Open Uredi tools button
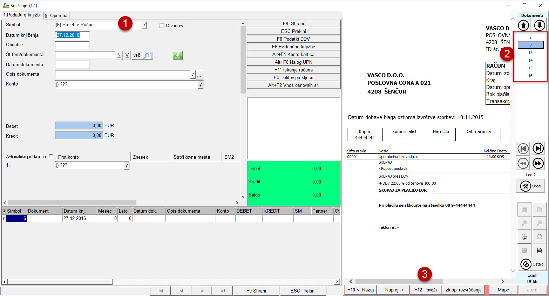549x296 pixels. [x=530, y=186]
